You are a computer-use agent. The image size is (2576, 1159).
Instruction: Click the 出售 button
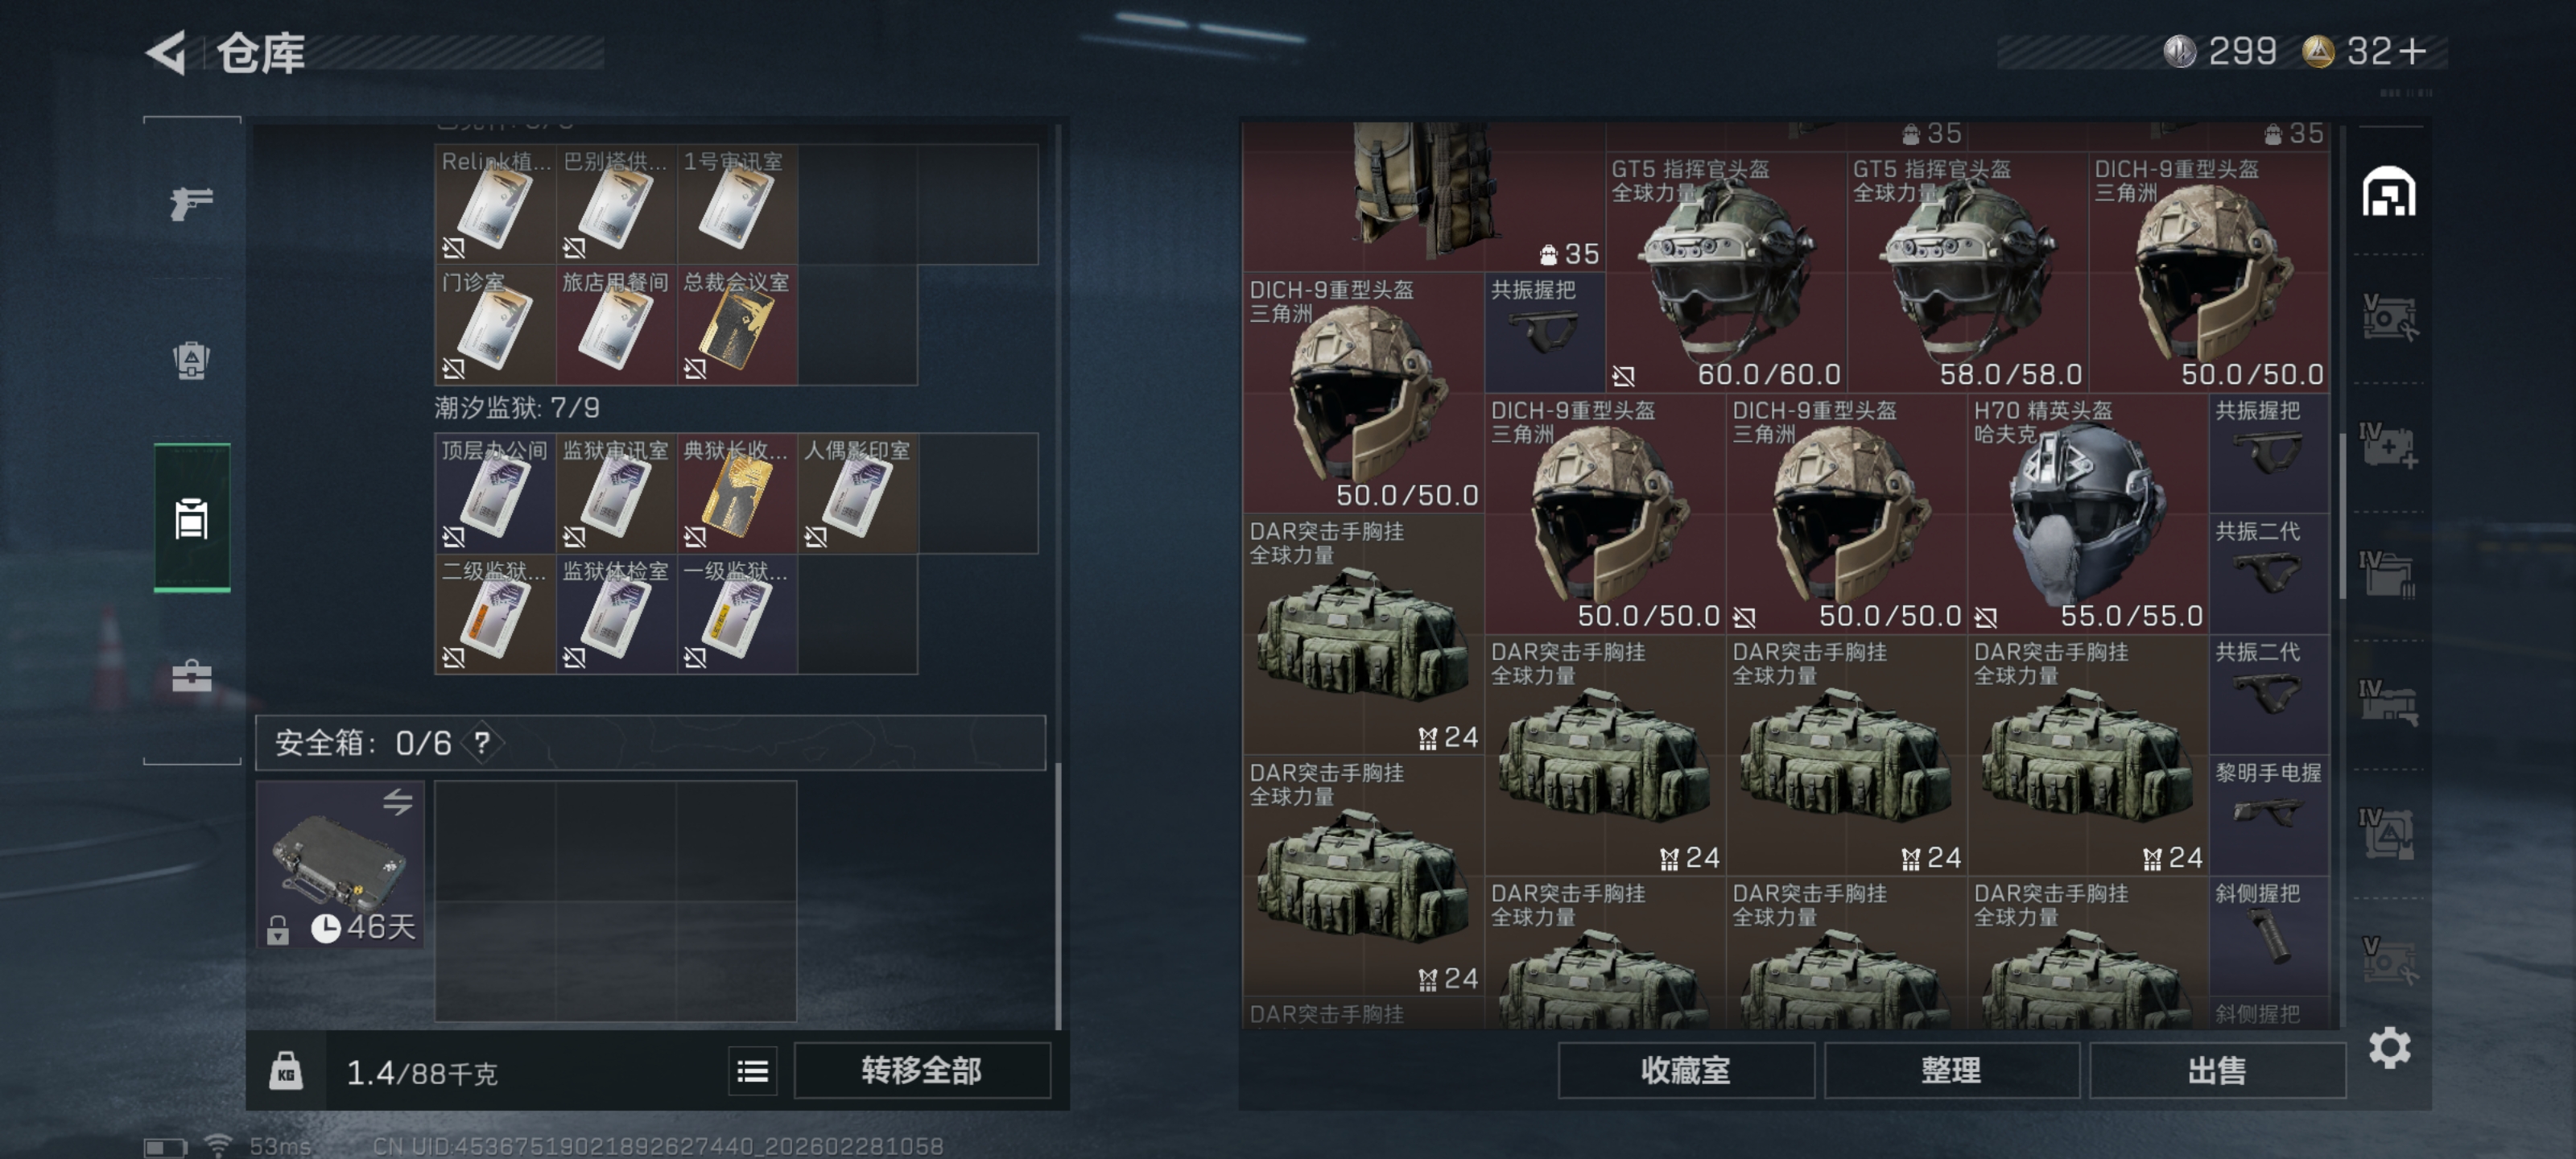2216,1070
